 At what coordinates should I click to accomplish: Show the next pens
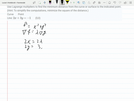71,3
